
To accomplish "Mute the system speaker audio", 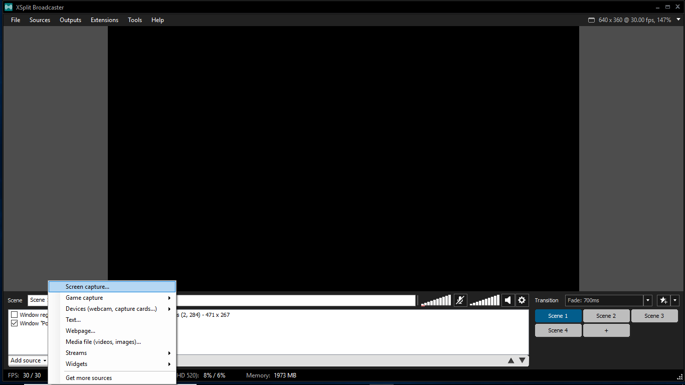I will pos(508,300).
